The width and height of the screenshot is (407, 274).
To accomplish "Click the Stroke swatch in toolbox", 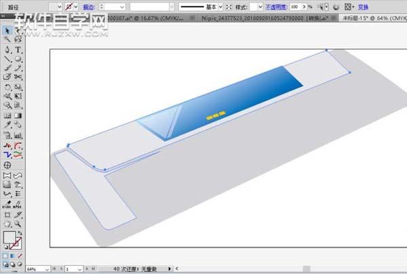I will point(16,243).
